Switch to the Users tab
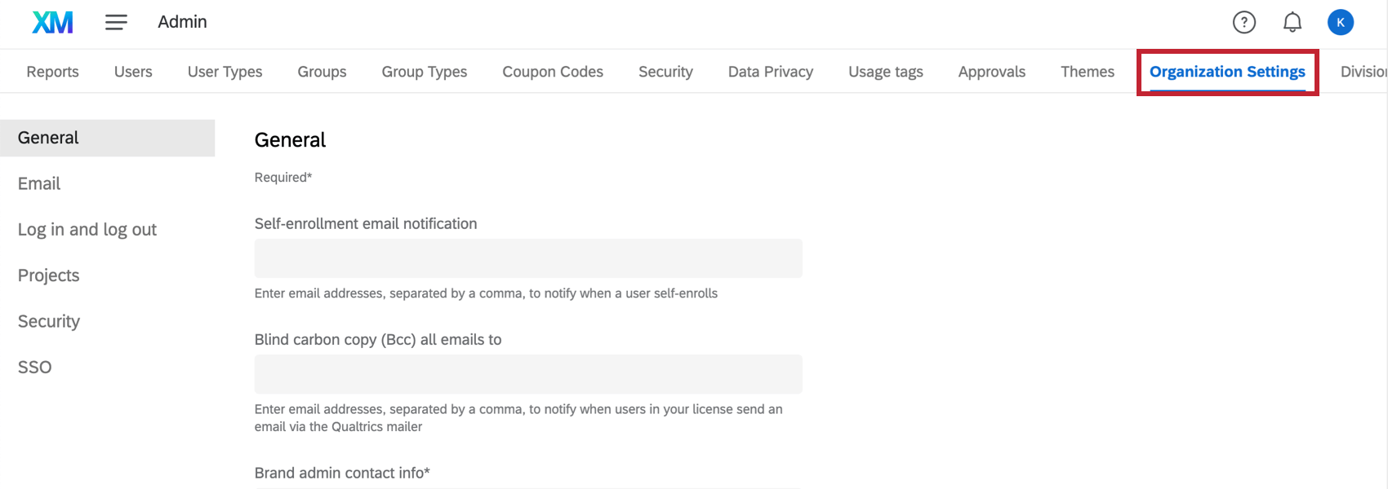Image resolution: width=1388 pixels, height=489 pixels. click(132, 72)
